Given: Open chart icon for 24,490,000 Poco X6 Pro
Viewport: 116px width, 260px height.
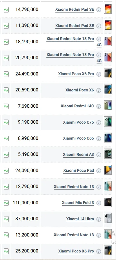Looking at the screenshot, I should 6,74.
